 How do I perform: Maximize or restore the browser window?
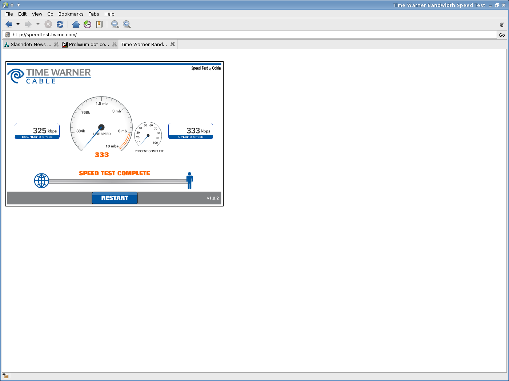pyautogui.click(x=497, y=5)
